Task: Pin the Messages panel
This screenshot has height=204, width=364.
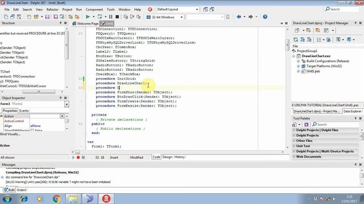Action: (x=355, y=164)
